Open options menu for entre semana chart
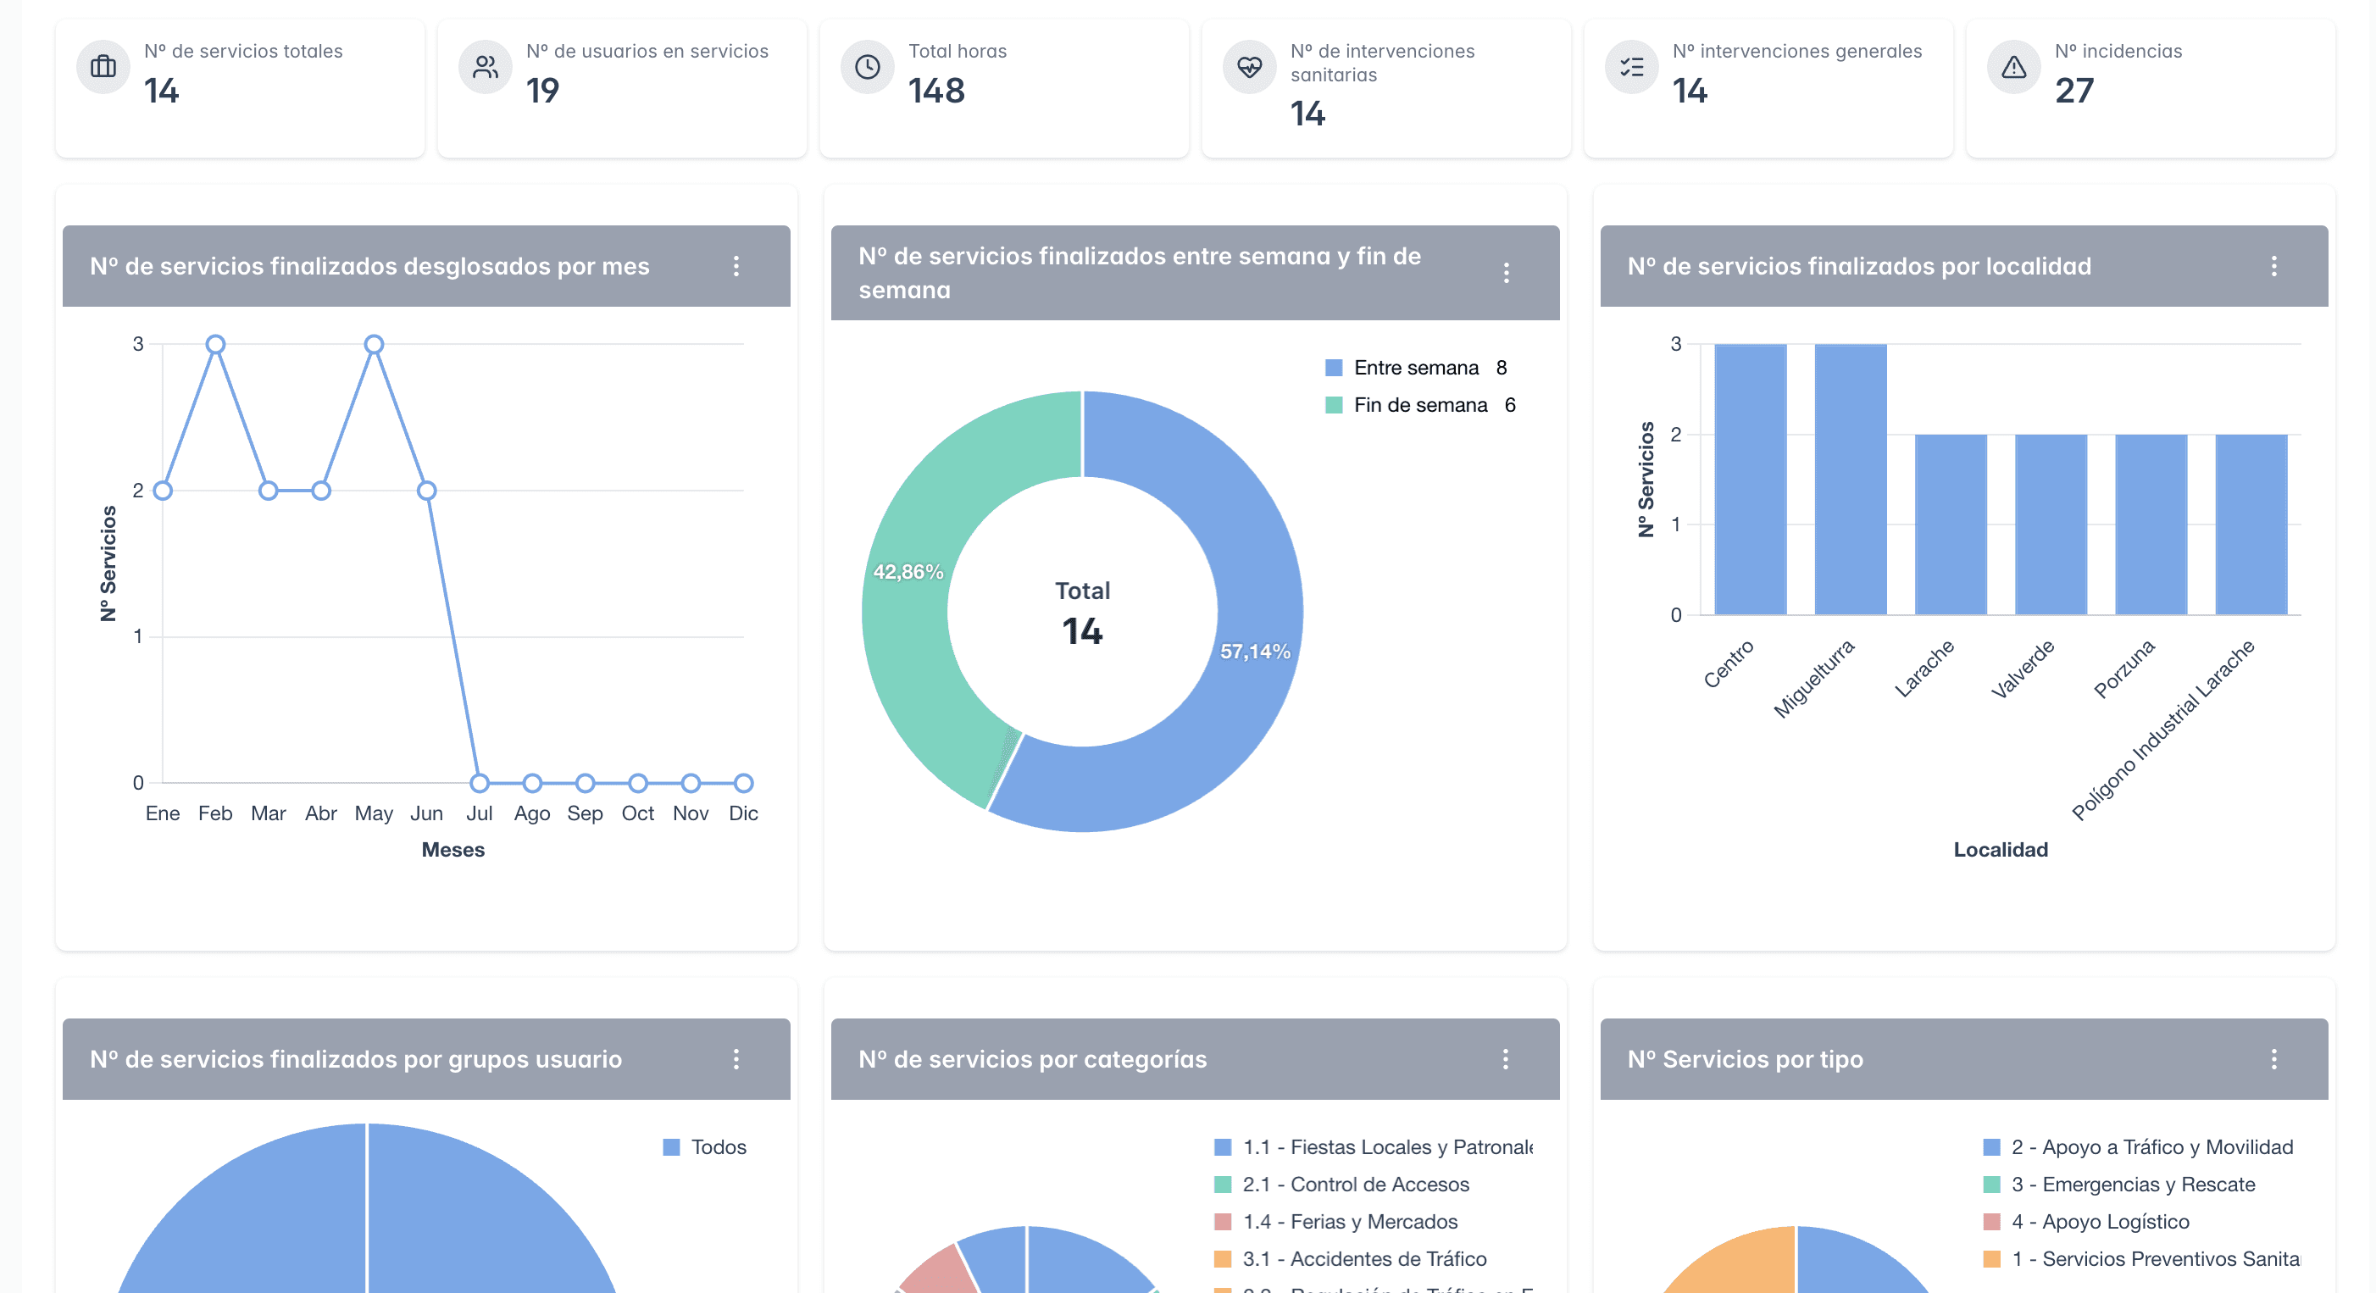This screenshot has width=2376, height=1293. 1505,273
